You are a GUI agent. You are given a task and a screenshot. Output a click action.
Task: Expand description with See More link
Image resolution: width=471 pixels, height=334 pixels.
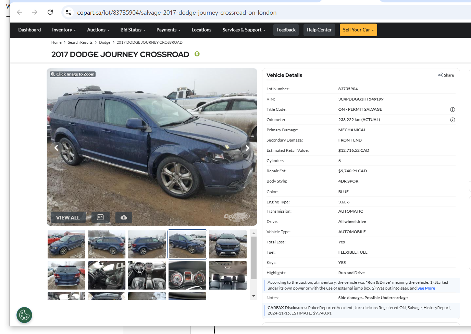click(x=426, y=288)
